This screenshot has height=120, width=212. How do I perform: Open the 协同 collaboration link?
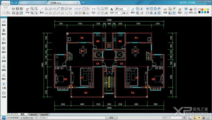(183, 3)
